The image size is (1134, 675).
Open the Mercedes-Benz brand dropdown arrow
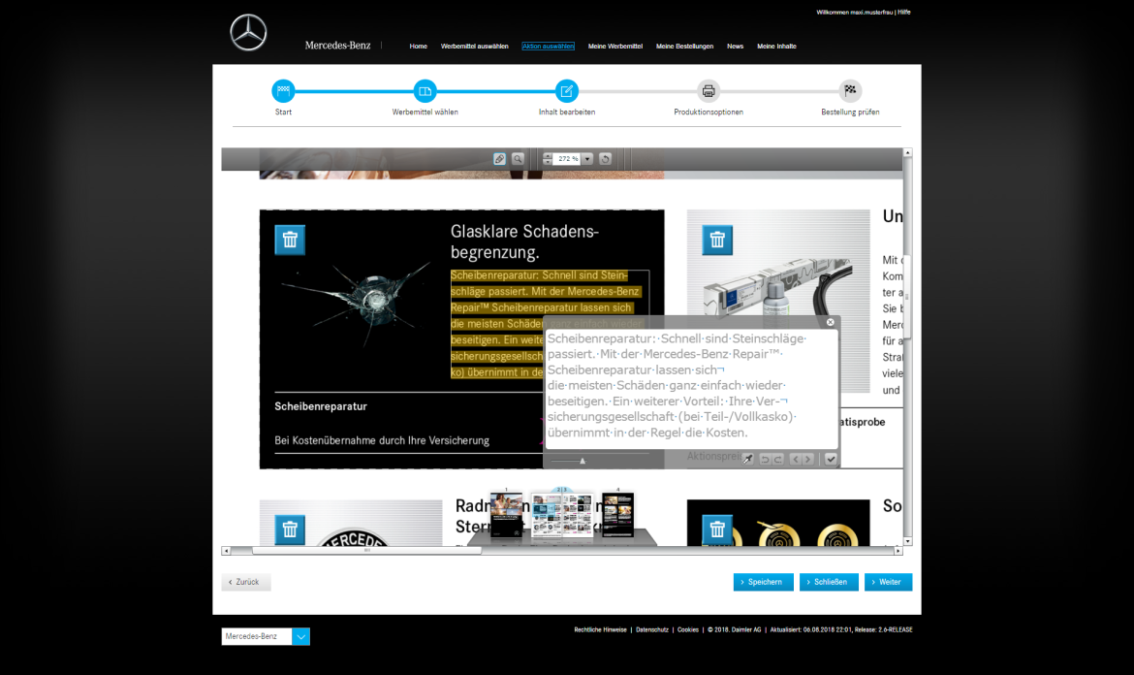(x=300, y=636)
